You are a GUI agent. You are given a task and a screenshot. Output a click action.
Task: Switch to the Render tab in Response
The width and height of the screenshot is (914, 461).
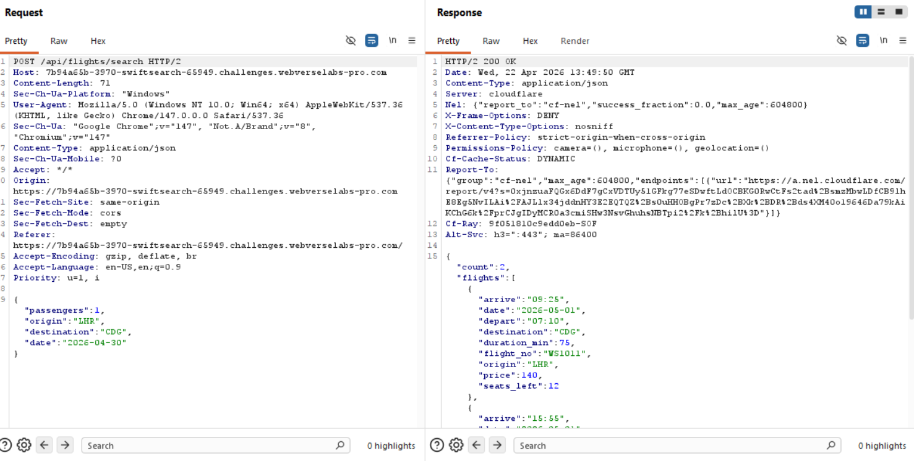coord(574,41)
